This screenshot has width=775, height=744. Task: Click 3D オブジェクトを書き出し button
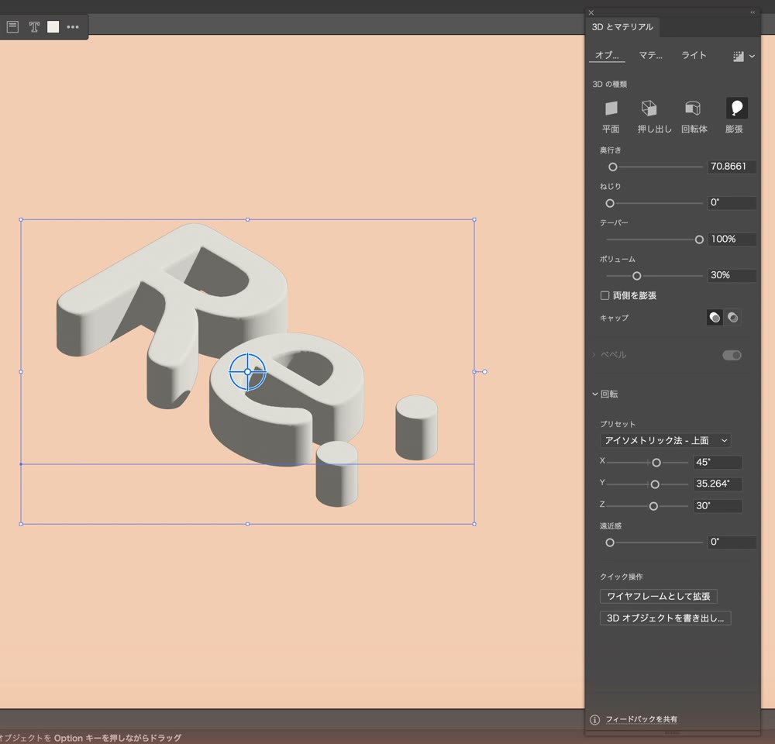665,618
